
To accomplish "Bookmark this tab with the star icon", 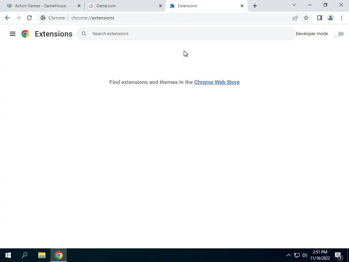I will tap(306, 18).
